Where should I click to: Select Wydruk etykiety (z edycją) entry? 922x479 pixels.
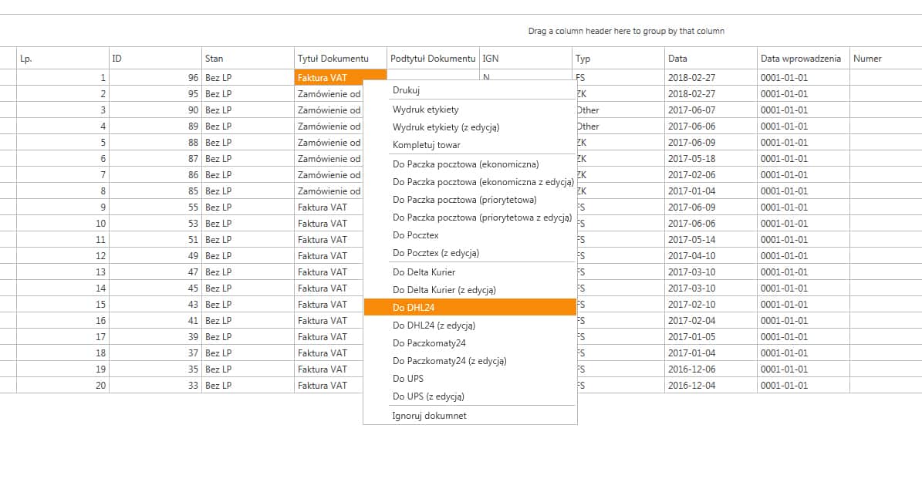(470, 127)
